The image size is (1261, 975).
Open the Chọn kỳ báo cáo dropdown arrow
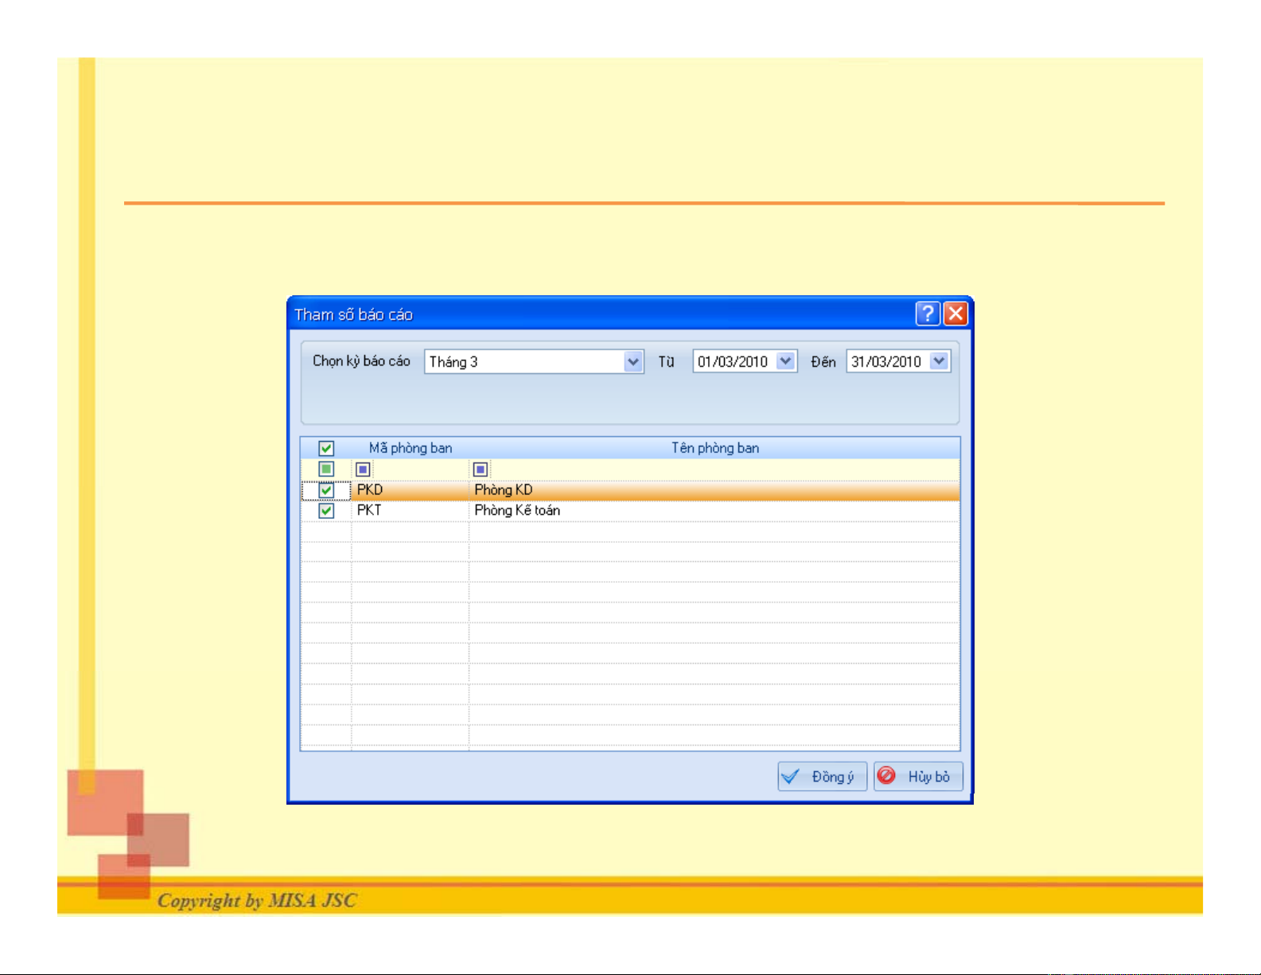point(633,362)
